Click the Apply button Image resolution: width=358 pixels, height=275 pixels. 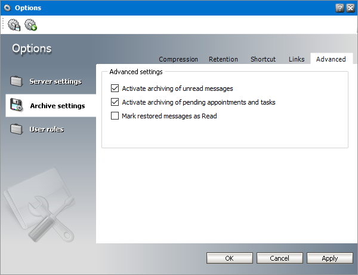[x=330, y=258]
